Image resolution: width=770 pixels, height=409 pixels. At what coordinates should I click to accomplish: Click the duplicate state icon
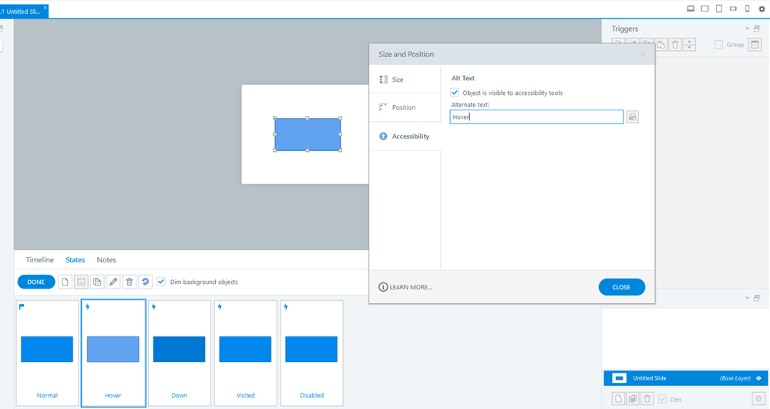click(x=97, y=282)
